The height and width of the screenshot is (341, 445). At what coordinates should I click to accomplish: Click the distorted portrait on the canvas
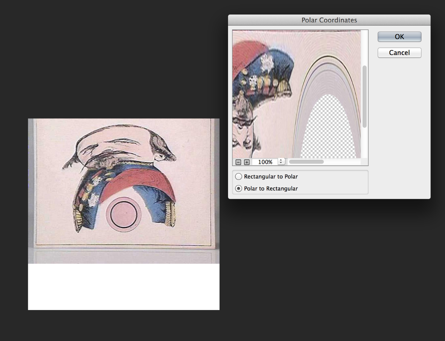click(x=124, y=191)
